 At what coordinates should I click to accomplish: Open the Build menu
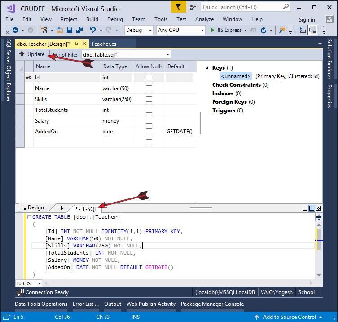pos(92,19)
